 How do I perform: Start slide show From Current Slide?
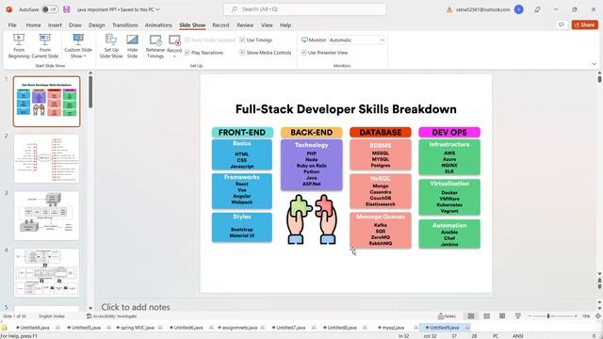click(45, 46)
